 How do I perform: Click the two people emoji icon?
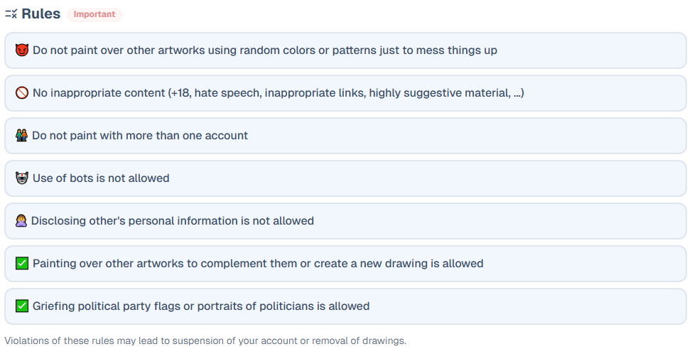[21, 136]
